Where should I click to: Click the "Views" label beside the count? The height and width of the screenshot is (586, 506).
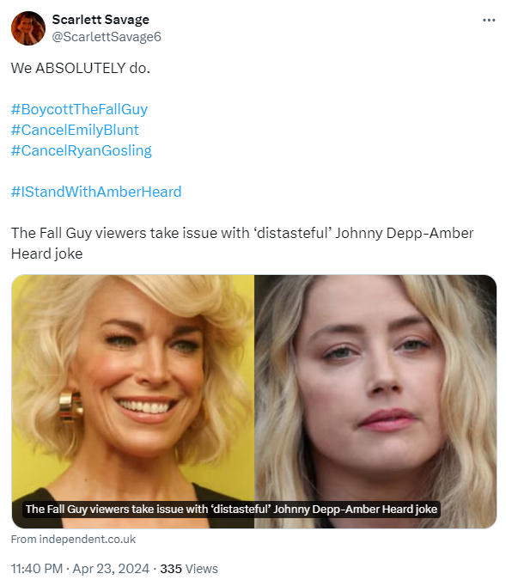pyautogui.click(x=202, y=569)
